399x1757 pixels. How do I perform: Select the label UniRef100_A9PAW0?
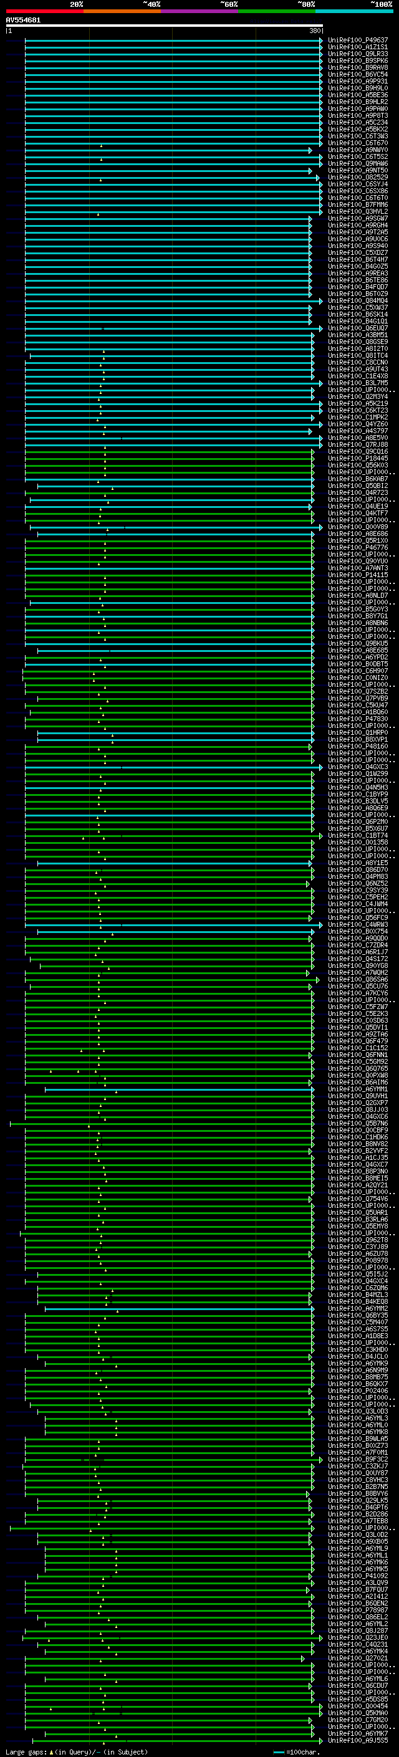pyautogui.click(x=358, y=108)
